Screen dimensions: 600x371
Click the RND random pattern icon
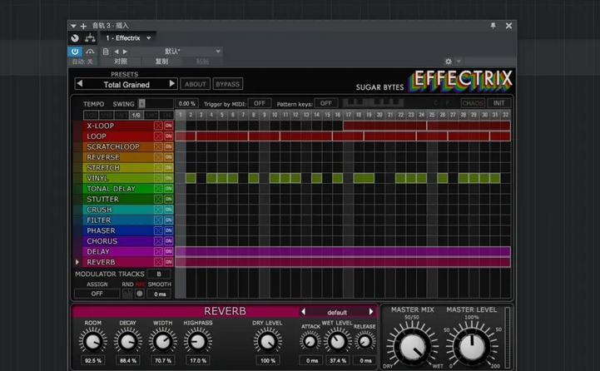(x=127, y=294)
